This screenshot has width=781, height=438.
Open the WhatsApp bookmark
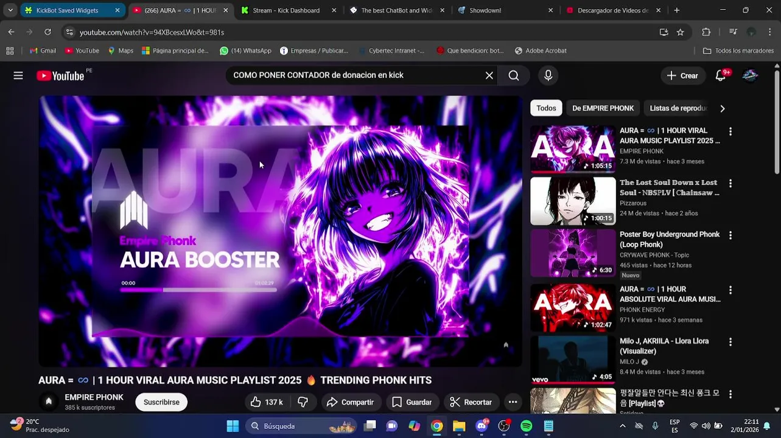[x=245, y=51]
